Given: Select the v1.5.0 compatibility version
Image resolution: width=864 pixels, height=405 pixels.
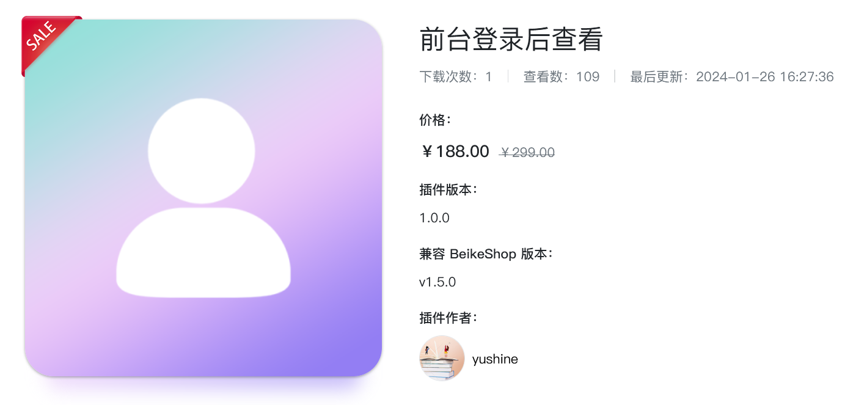Looking at the screenshot, I should pyautogui.click(x=437, y=282).
